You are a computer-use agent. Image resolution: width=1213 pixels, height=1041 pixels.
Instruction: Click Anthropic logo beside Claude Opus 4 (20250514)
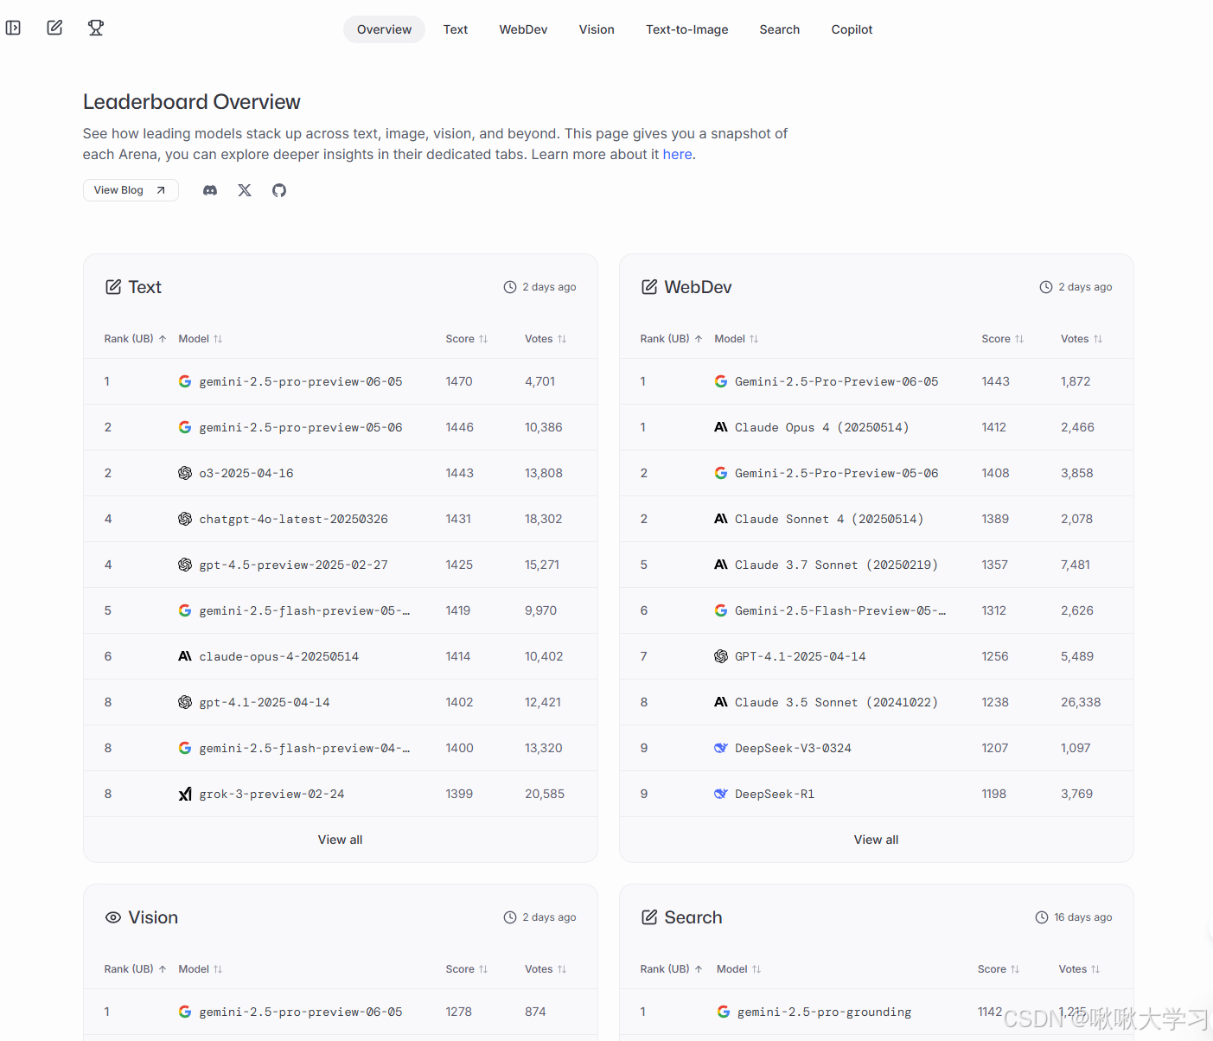(x=721, y=427)
